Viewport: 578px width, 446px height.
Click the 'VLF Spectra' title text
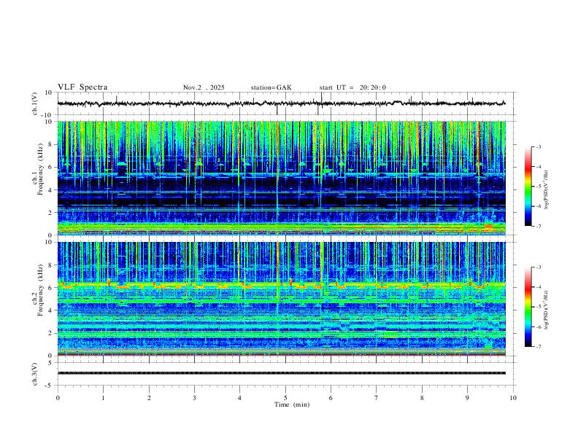pos(82,87)
